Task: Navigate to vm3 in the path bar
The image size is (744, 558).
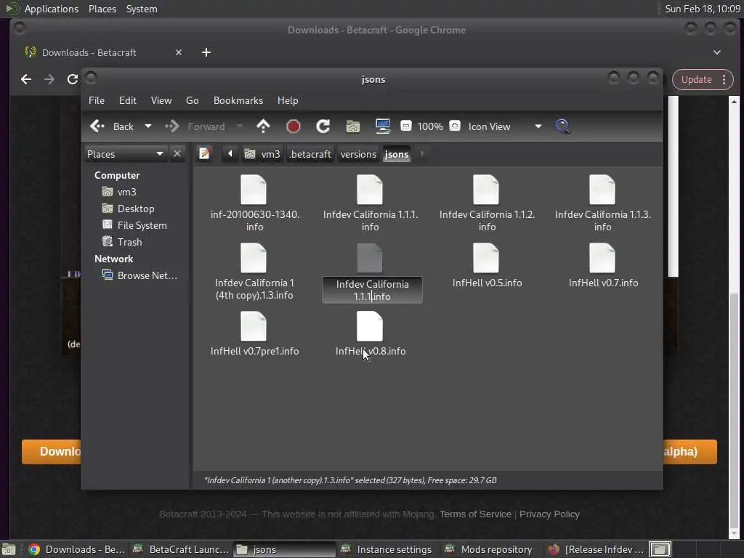Action: click(262, 154)
